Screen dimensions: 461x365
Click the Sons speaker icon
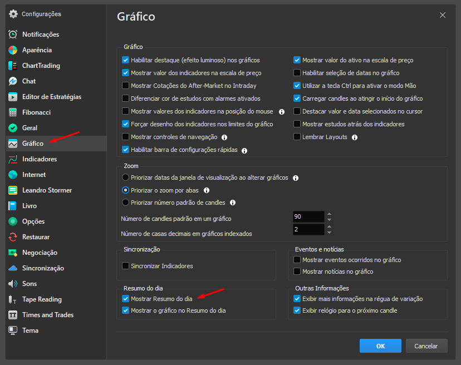tap(13, 284)
